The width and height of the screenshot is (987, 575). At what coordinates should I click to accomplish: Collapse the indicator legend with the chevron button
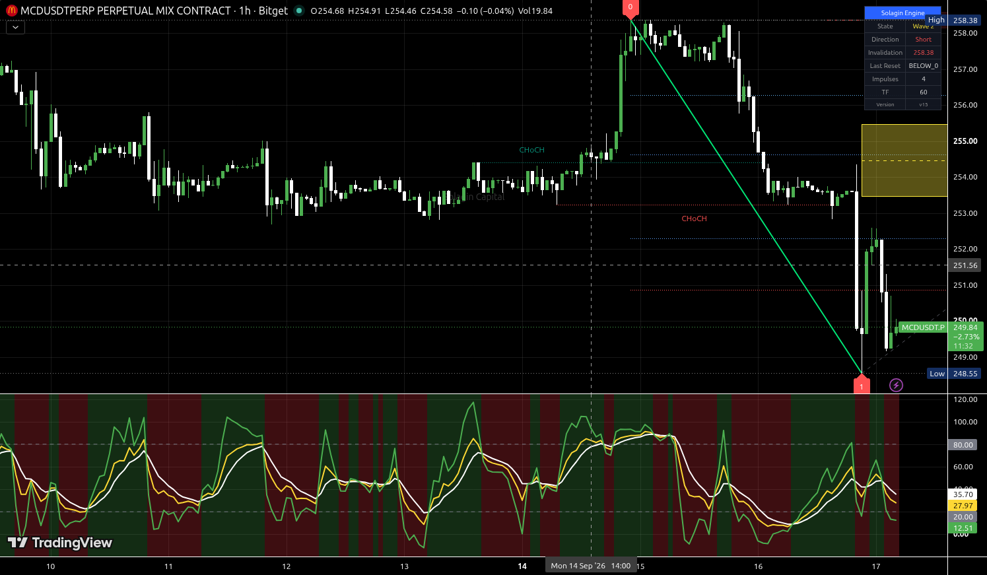pos(15,28)
